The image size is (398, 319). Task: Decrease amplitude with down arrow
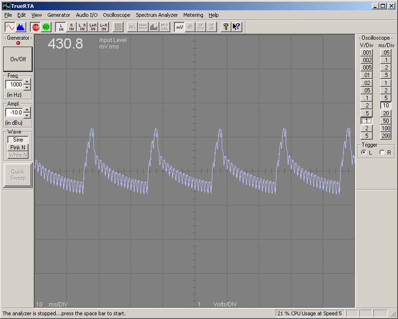[x=27, y=115]
